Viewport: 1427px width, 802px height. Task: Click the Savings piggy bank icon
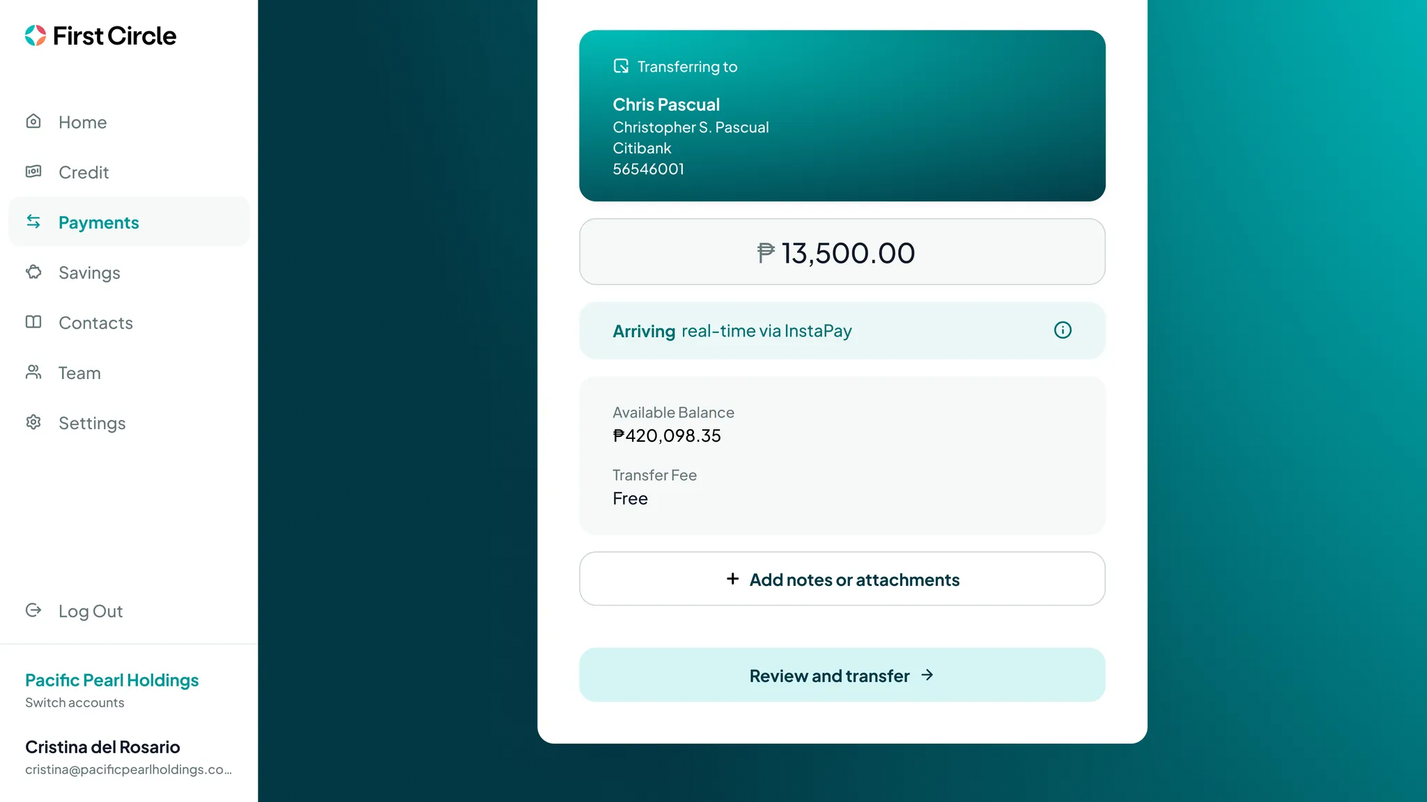(33, 272)
